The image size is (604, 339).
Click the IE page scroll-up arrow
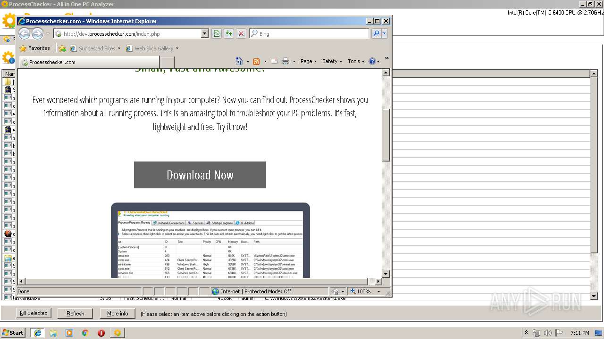point(386,73)
